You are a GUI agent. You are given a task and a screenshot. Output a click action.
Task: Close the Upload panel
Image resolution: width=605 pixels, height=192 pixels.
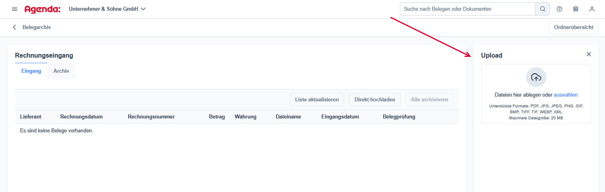pyautogui.click(x=589, y=54)
